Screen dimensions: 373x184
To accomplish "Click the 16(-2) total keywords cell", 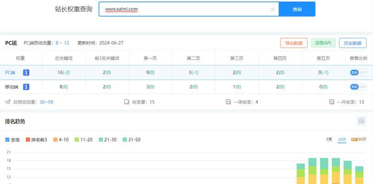I will [64, 73].
